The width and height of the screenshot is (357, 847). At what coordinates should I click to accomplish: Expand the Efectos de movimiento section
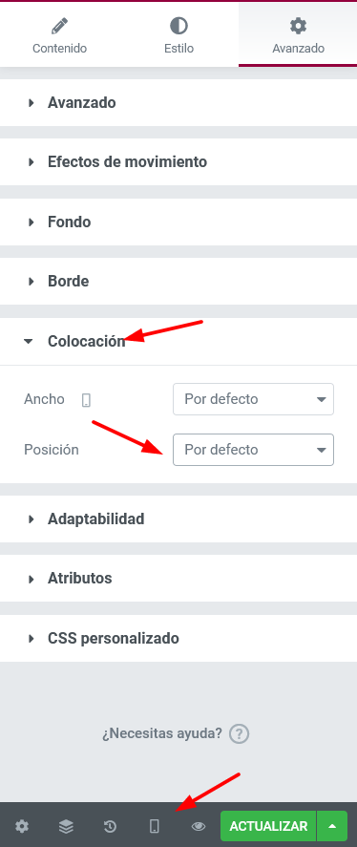(x=178, y=162)
